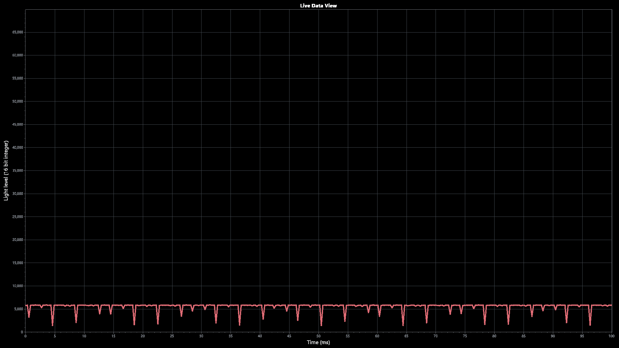This screenshot has height=348, width=619.
Task: Click the 0 y-axis tick label
Action: (22, 332)
